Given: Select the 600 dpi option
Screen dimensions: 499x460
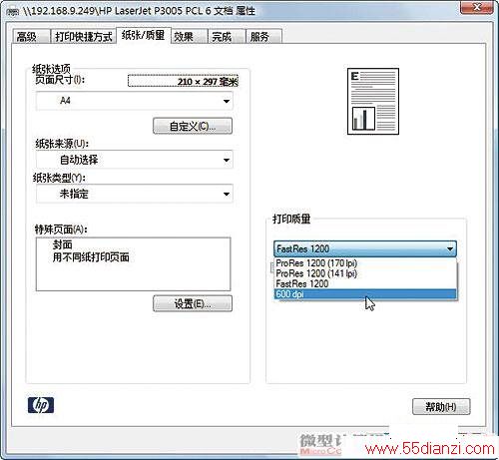Looking at the screenshot, I should [x=365, y=294].
